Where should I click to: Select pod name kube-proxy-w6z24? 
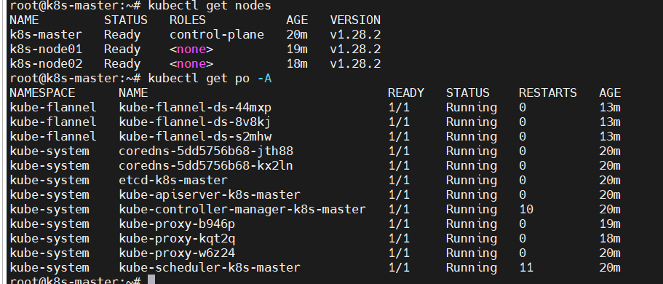tap(177, 253)
